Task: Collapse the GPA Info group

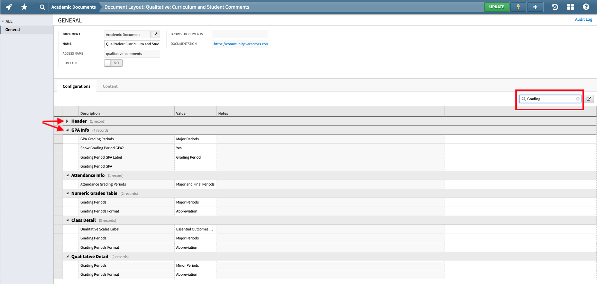Action: 67,130
